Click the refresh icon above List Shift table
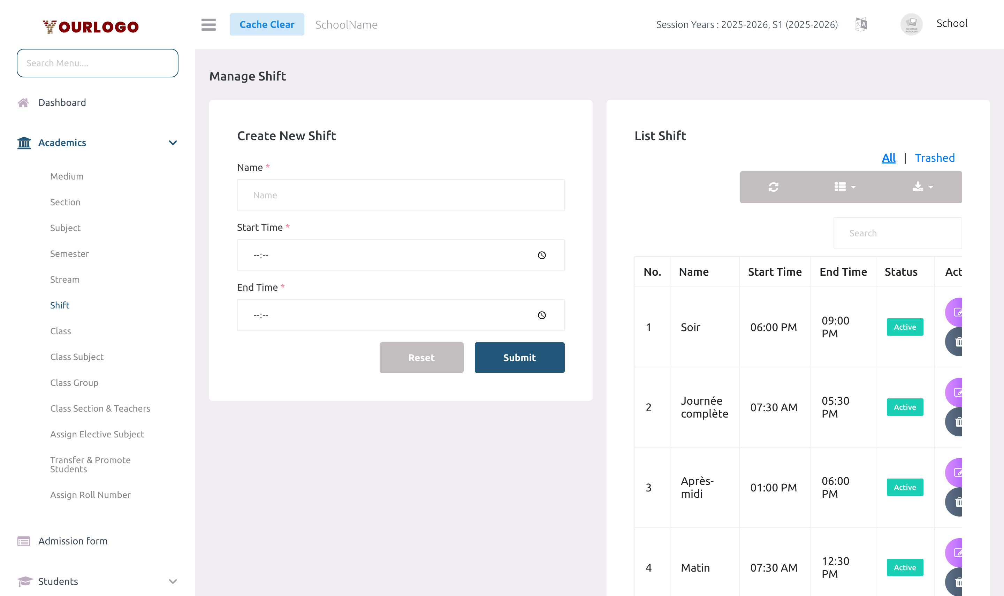This screenshot has width=1004, height=596. pyautogui.click(x=773, y=187)
